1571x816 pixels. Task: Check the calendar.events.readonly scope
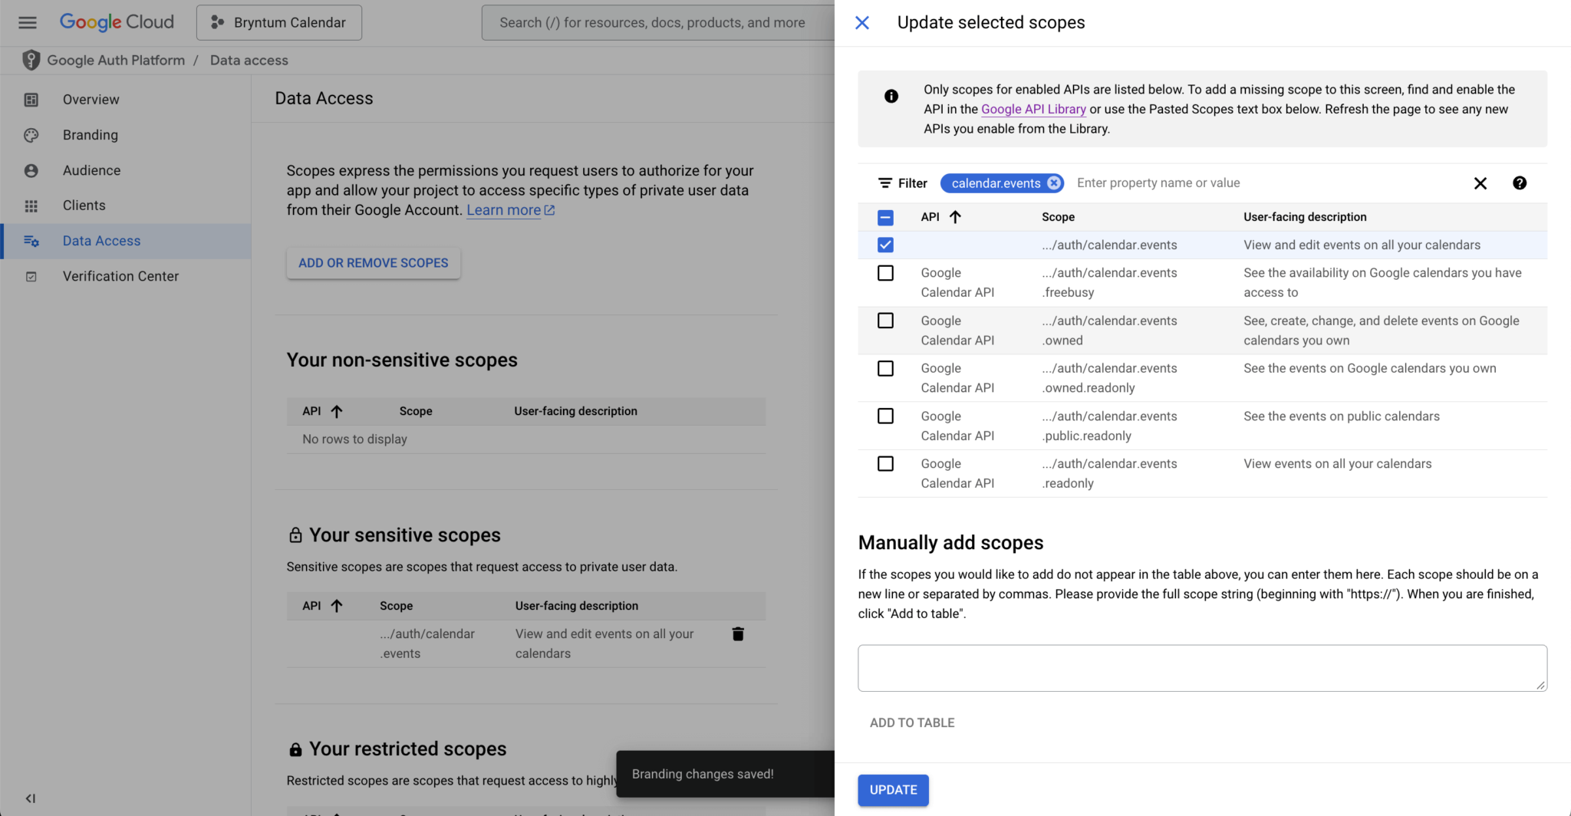click(885, 464)
